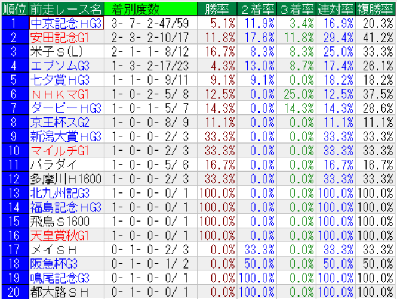Viewport: 397px width, 299px height.
Task: Click the record 1- 0- 0- 8/ 9
Action: pos(150,123)
